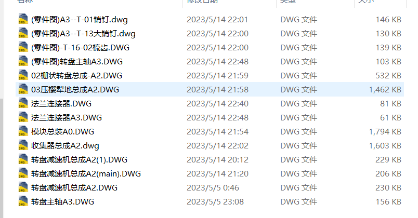Screen dimensions: 418x218
Task: Select file 转盘减速机总成A2.DWG
Action: tap(210, 188)
